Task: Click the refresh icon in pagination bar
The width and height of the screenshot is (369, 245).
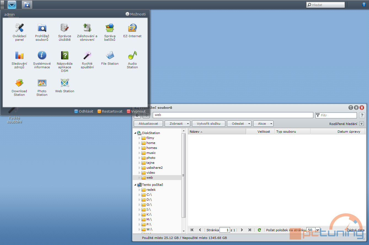Action: [x=259, y=230]
